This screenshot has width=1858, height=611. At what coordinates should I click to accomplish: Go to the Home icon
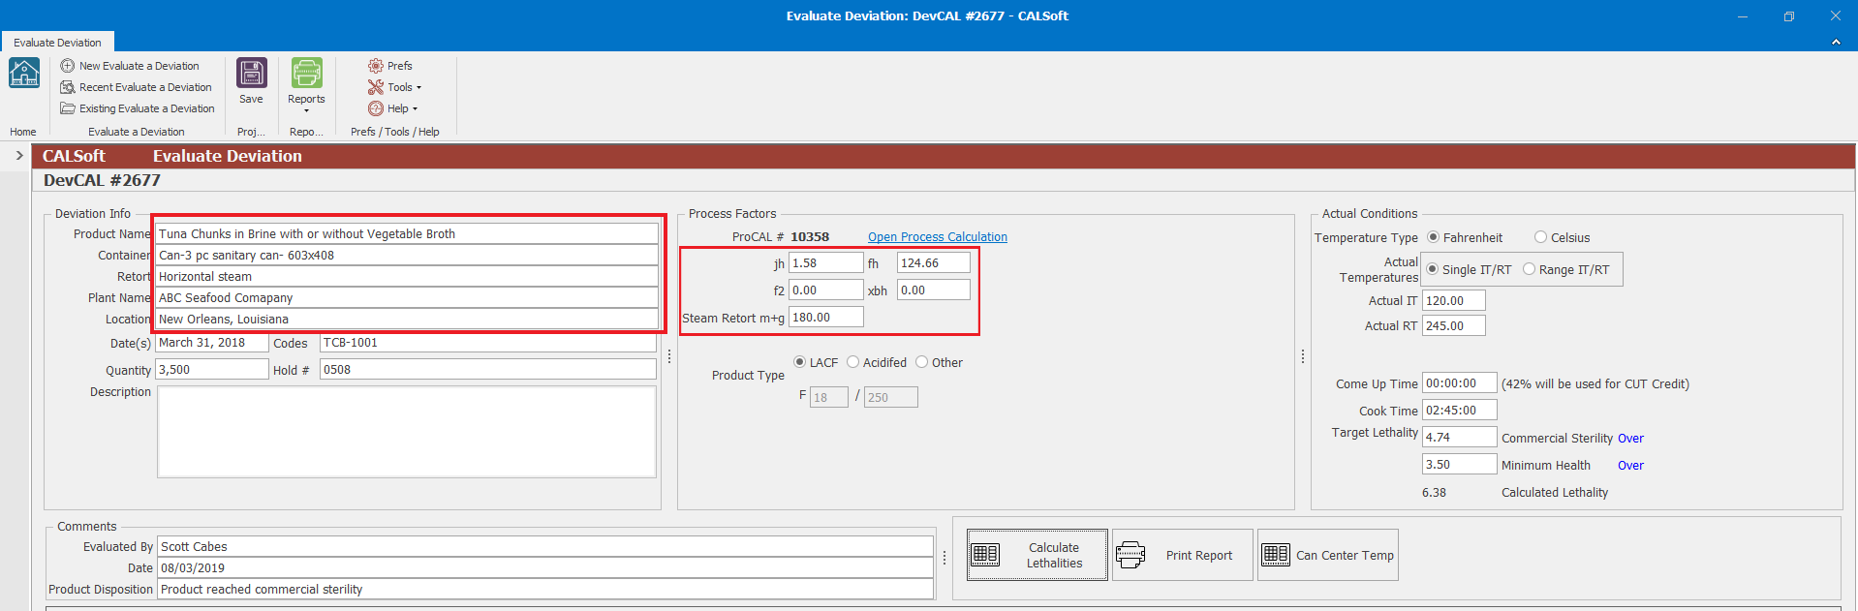(23, 74)
